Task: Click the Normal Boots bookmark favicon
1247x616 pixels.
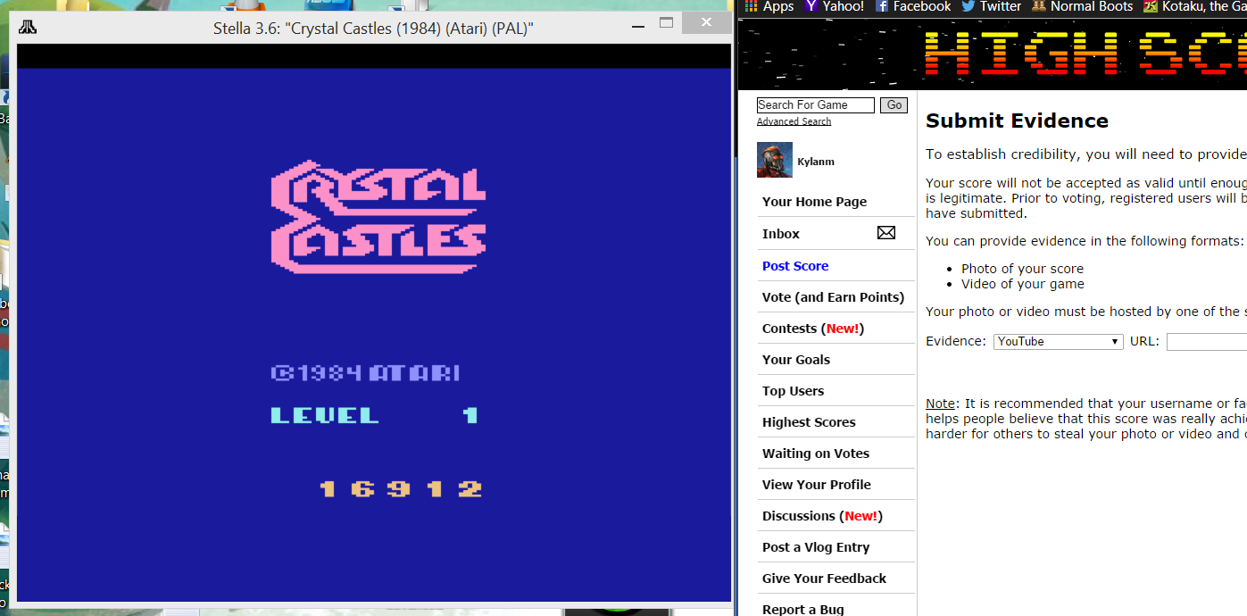Action: 1039,6
